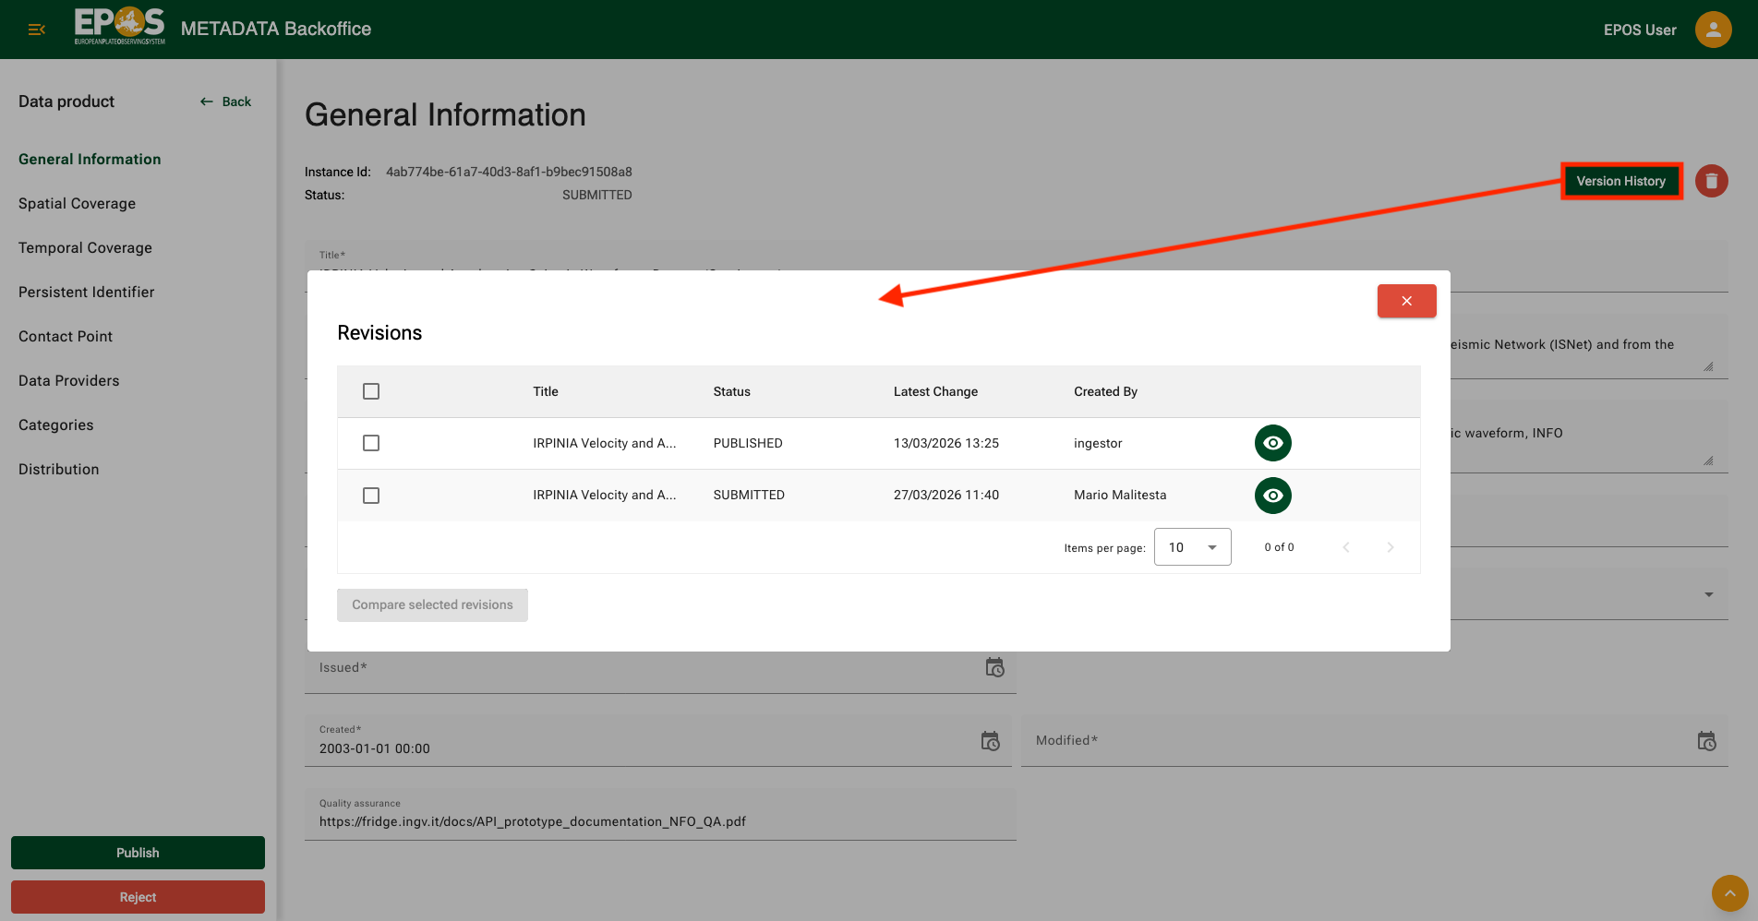This screenshot has width=1758, height=921.
Task: View Mario Malitesta's revision with the eye icon
Action: coord(1272,496)
